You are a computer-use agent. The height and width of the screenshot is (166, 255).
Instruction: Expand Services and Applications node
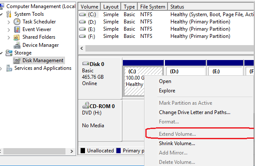[x=1, y=69]
